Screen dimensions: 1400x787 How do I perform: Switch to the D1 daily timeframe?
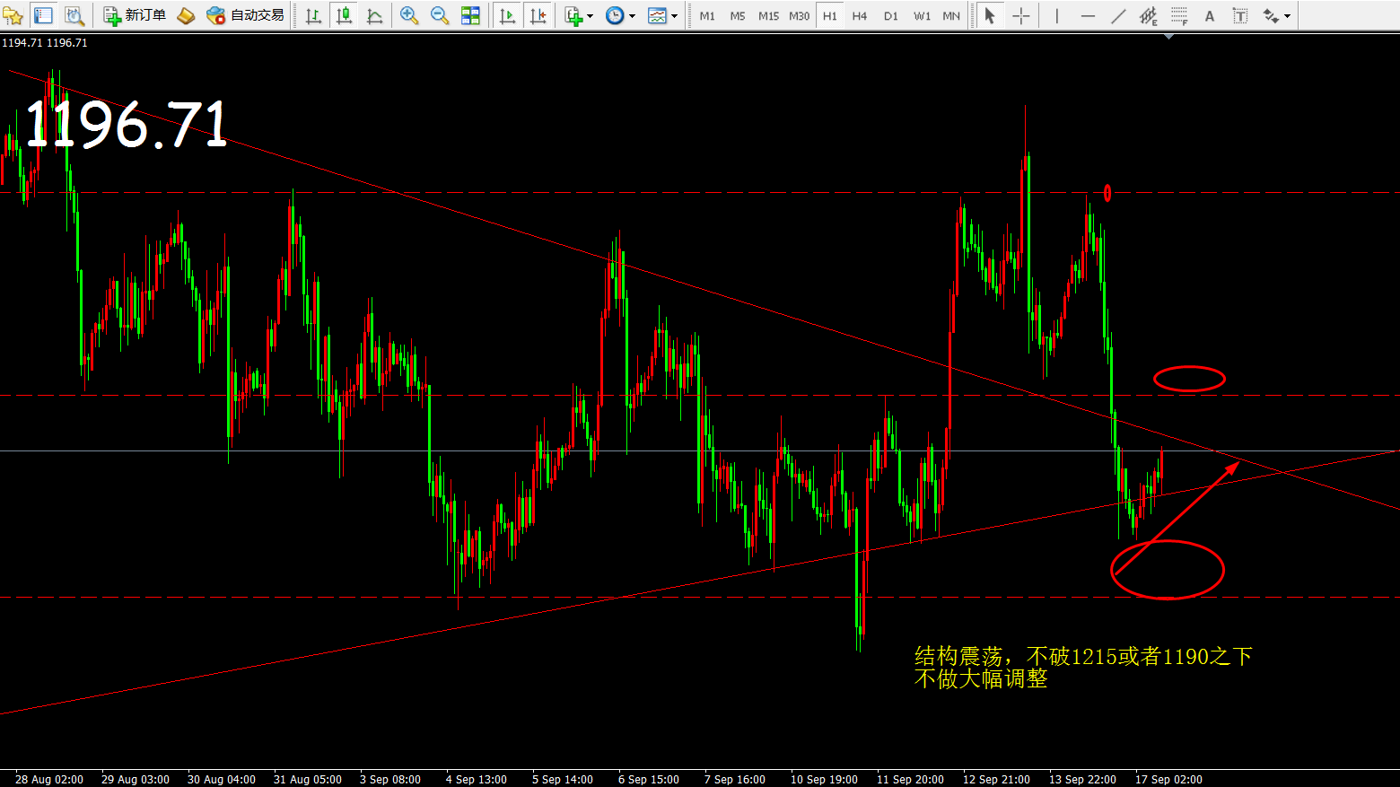890,15
